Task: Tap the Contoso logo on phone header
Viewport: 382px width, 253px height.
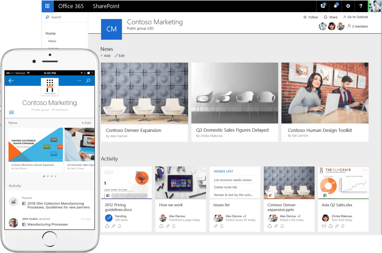Action: (50, 86)
